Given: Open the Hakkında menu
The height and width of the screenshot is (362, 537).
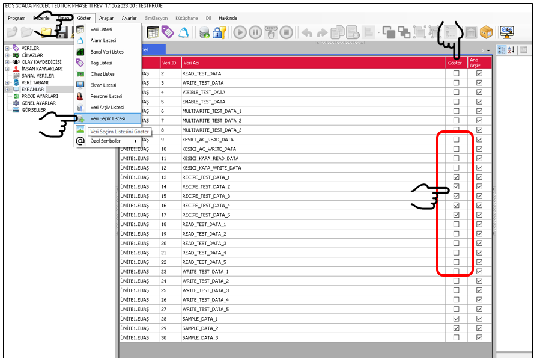Looking at the screenshot, I should point(228,18).
